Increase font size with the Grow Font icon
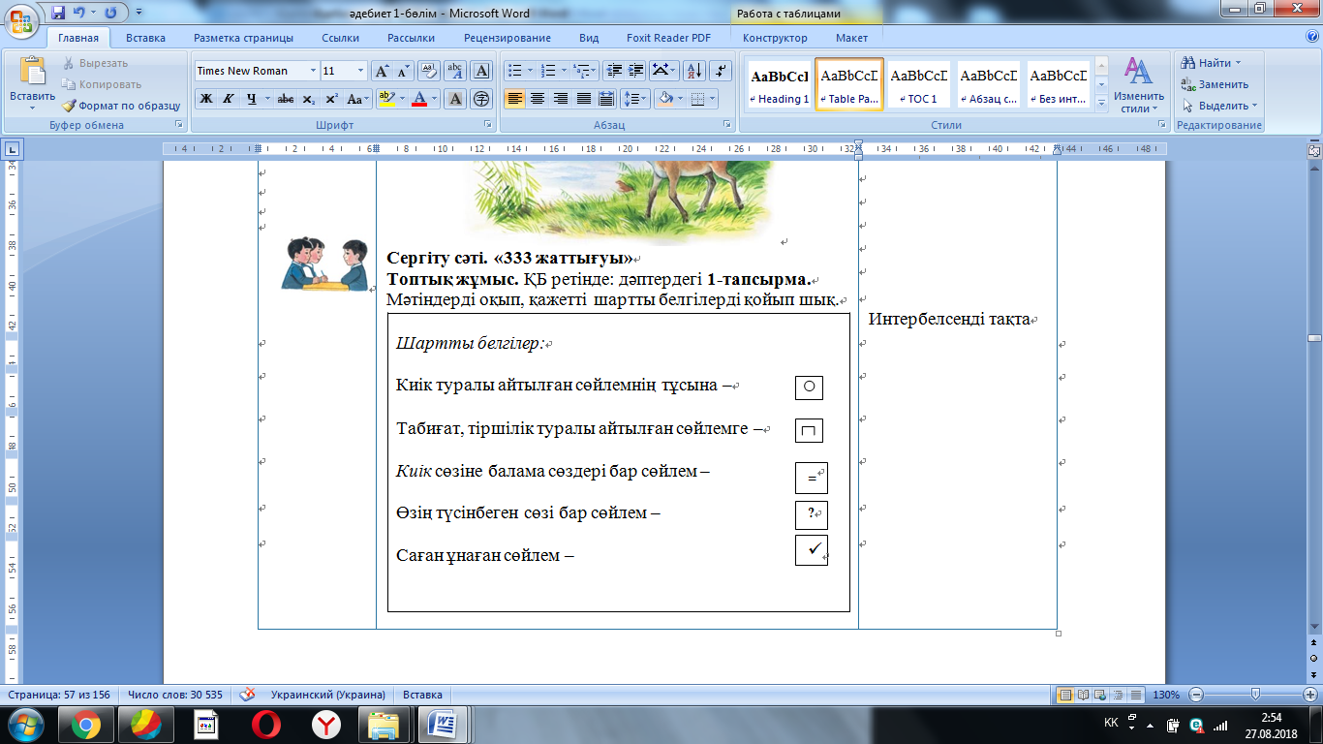This screenshot has height=744, width=1323. [382, 71]
